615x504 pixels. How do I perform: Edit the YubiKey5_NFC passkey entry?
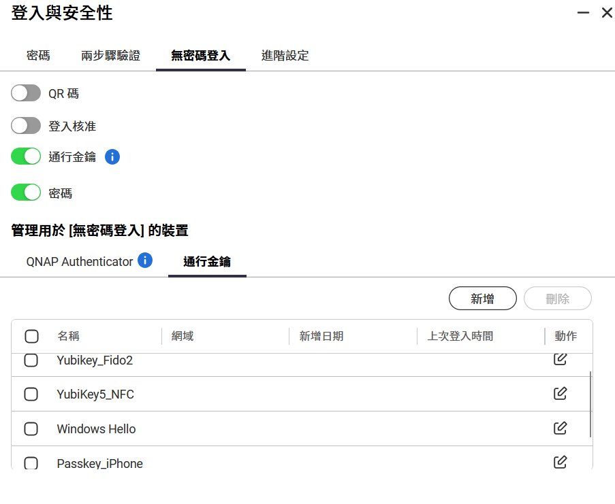pyautogui.click(x=560, y=393)
